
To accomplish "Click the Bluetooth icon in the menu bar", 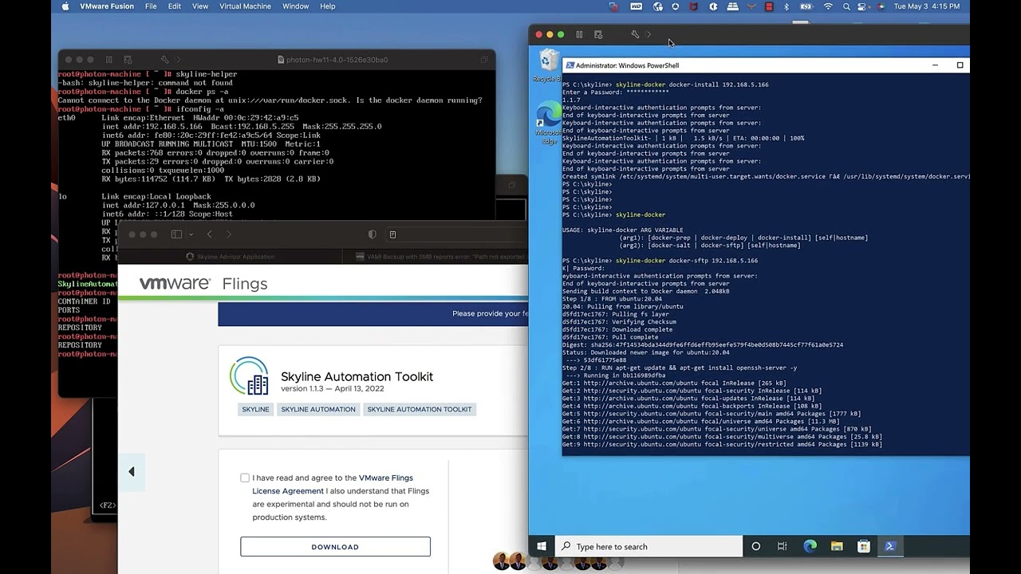I will (x=786, y=6).
